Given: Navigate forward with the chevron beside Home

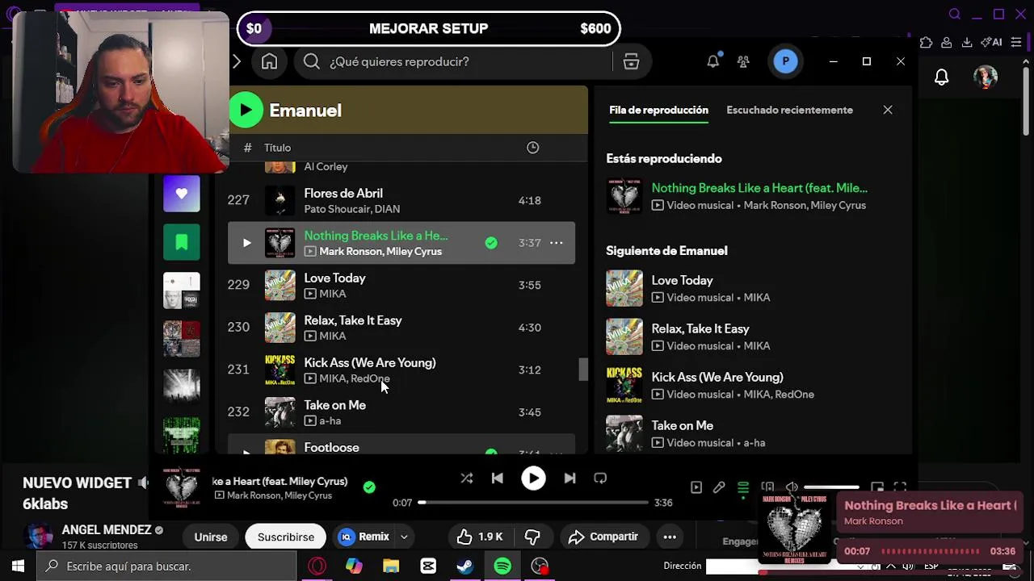Looking at the screenshot, I should click(x=236, y=61).
